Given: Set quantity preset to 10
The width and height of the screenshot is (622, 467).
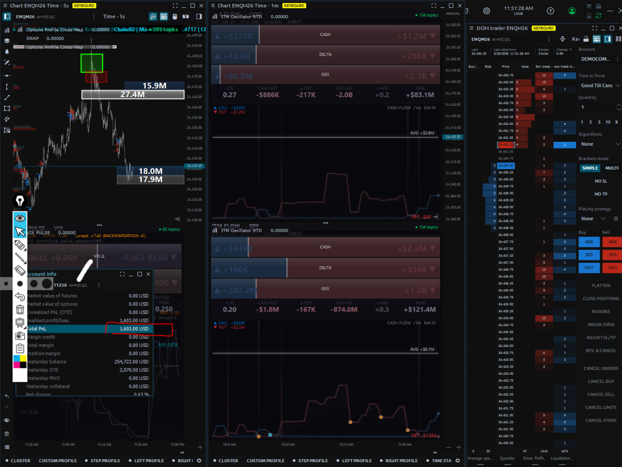Looking at the screenshot, I should (608, 122).
